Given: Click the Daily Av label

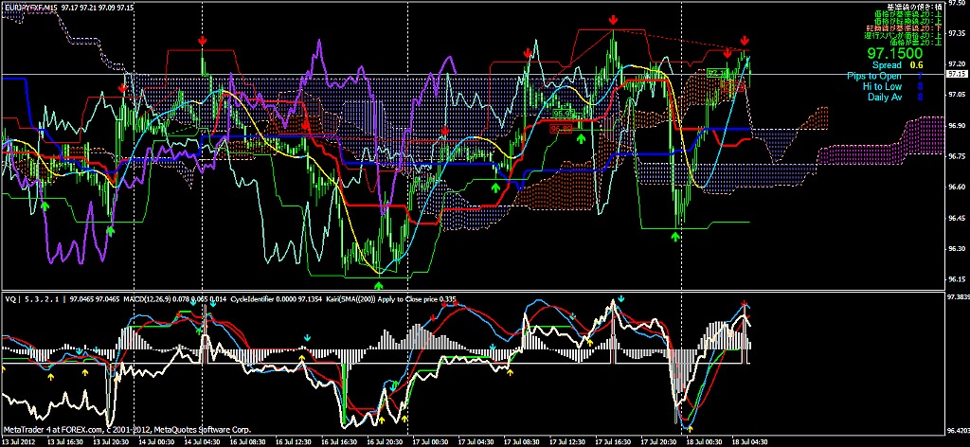Looking at the screenshot, I should 884,97.
